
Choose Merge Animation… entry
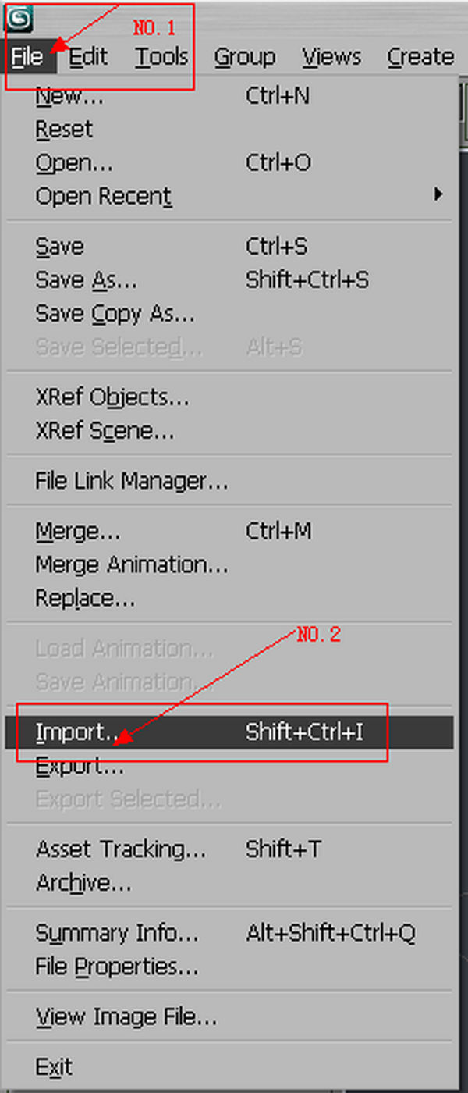point(229,564)
